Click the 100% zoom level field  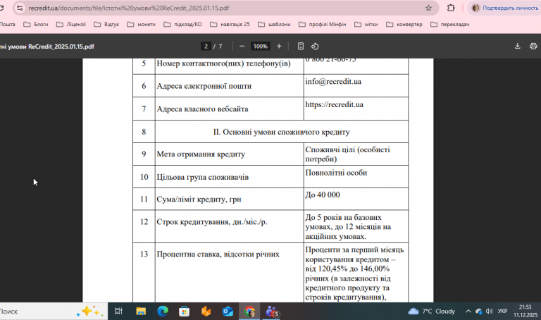261,47
